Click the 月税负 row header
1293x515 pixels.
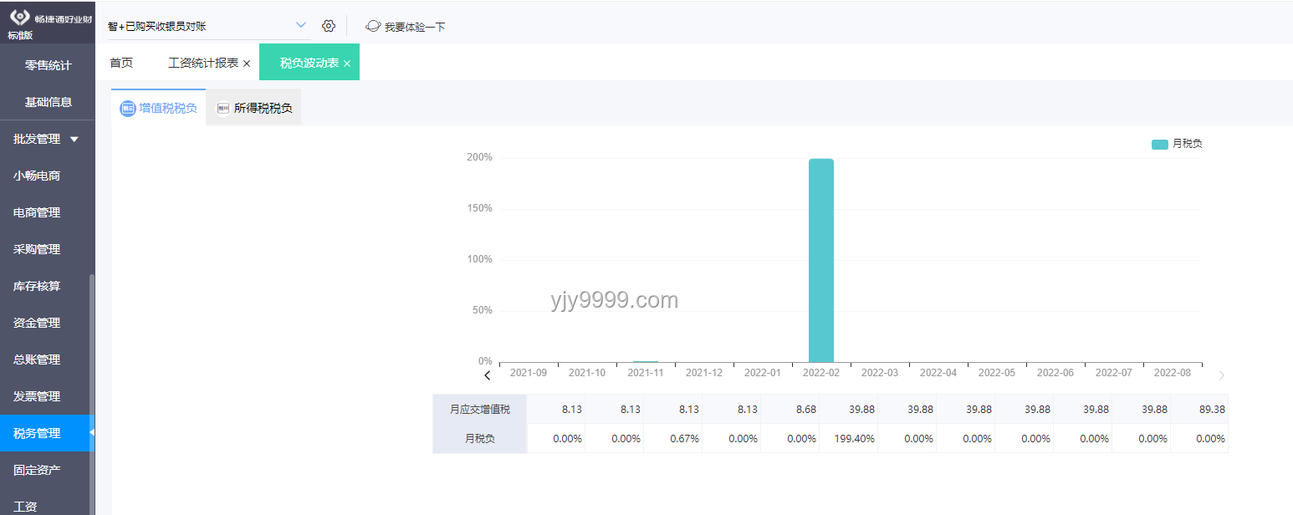[x=479, y=438]
